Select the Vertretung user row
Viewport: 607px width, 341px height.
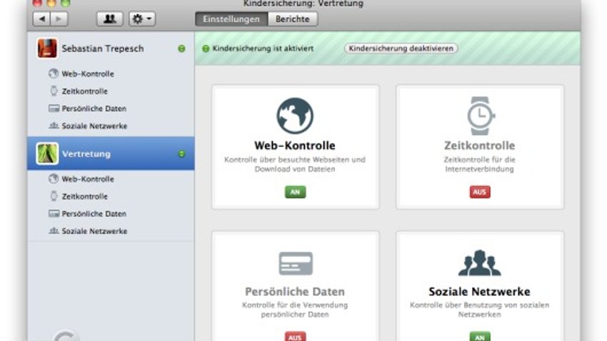pyautogui.click(x=111, y=153)
